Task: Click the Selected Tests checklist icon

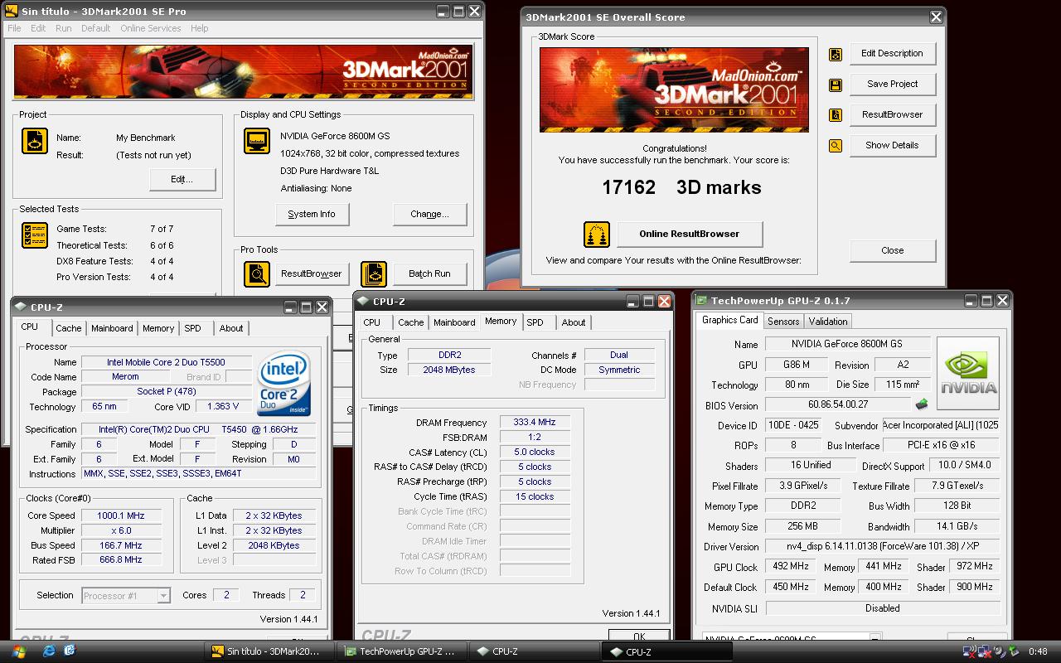Action: coord(34,235)
